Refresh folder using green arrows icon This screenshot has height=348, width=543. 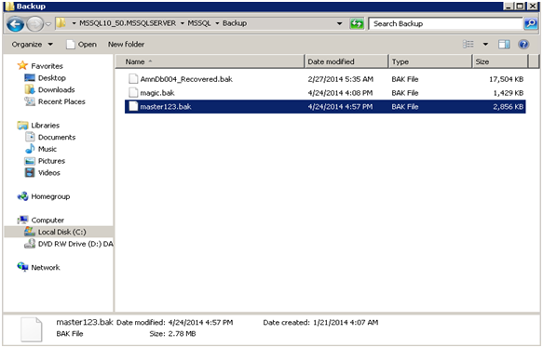tap(357, 23)
